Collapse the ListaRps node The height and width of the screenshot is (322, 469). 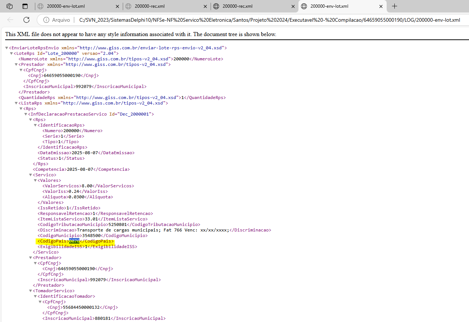click(16, 103)
